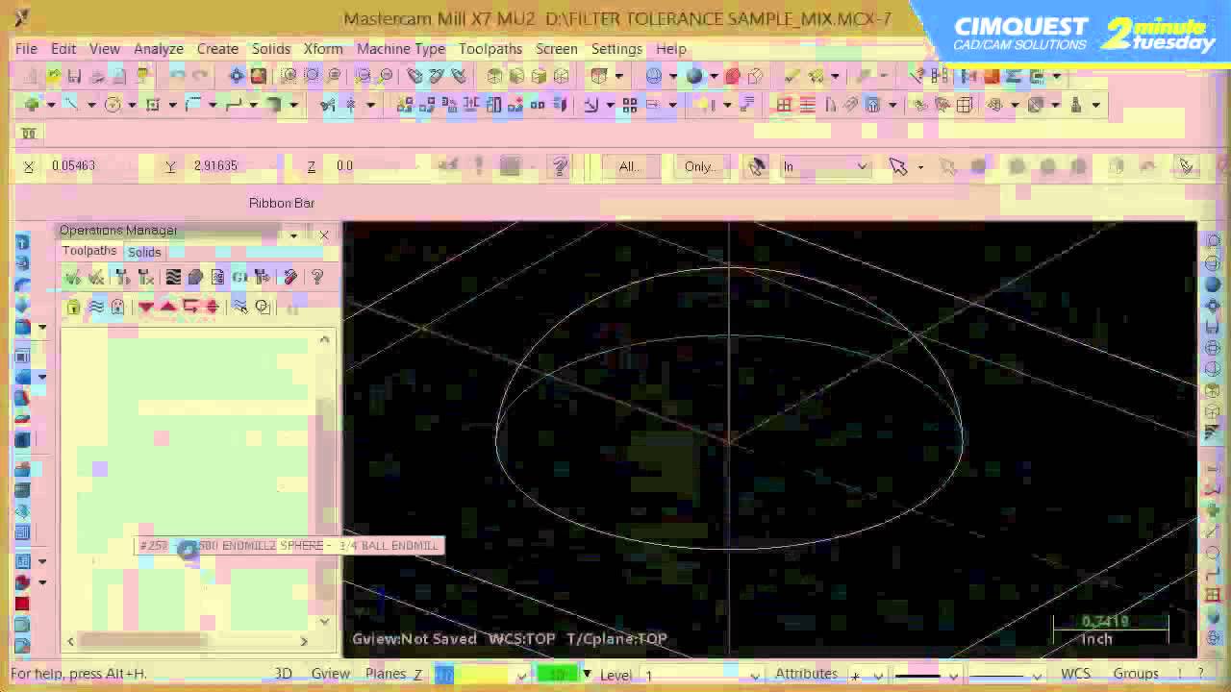The width and height of the screenshot is (1231, 692).
Task: Click the Undo arrow icon
Action: pyautogui.click(x=179, y=76)
